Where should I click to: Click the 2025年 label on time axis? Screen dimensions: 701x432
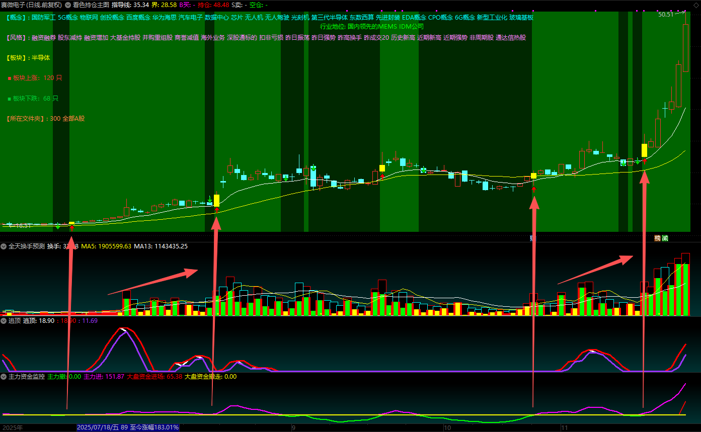(x=13, y=427)
